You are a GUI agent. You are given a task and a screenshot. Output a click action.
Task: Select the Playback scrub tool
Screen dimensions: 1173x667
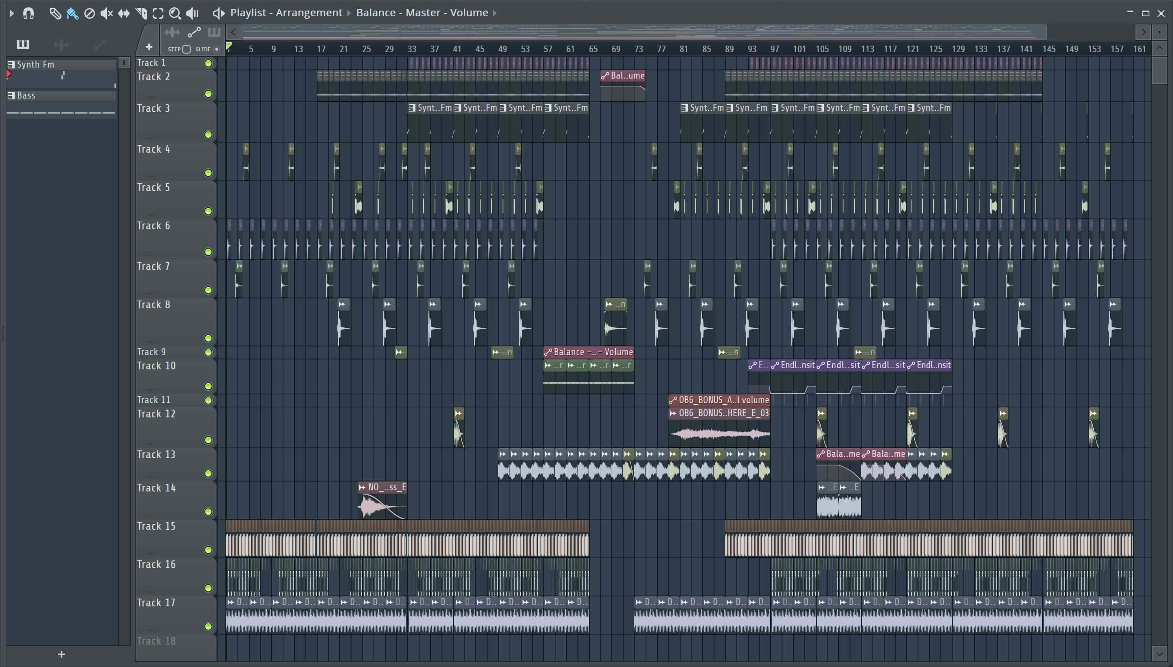click(x=192, y=13)
